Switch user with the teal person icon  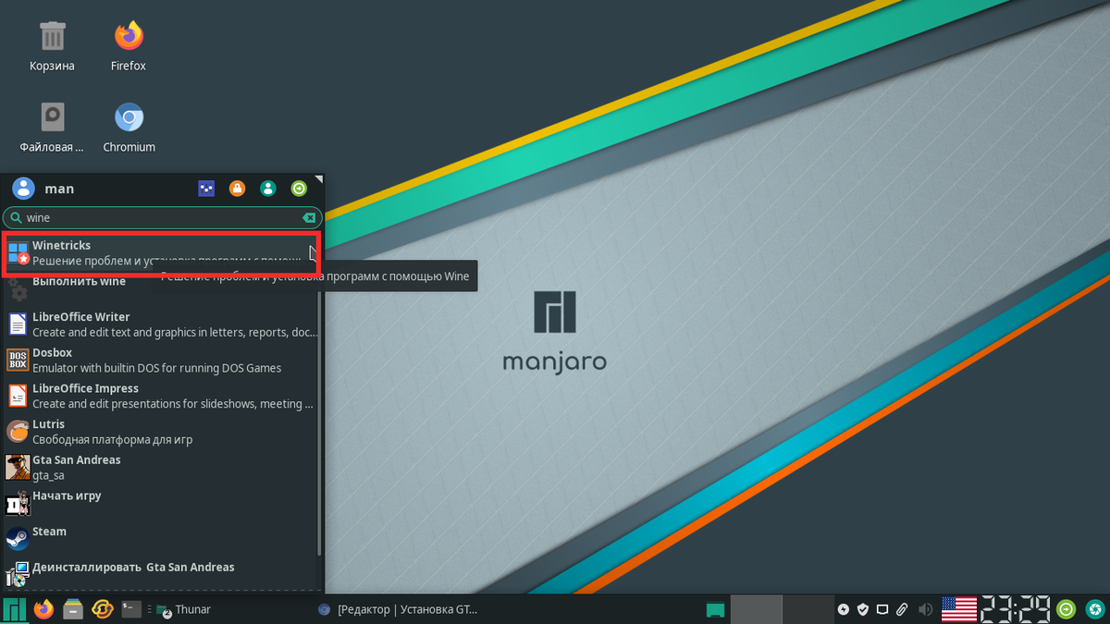point(268,189)
